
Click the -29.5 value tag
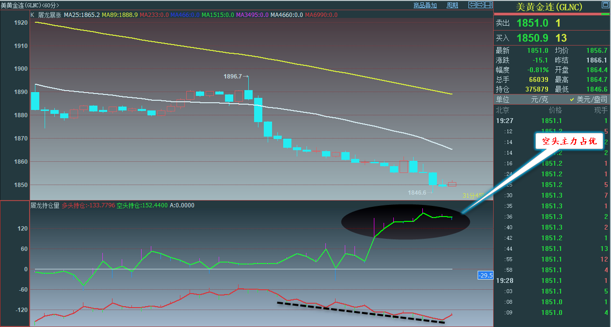[485, 276]
